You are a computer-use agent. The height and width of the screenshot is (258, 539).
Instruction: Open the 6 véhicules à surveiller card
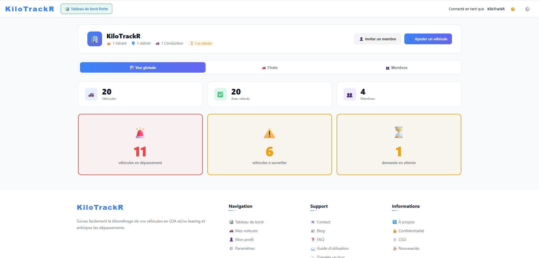(270, 144)
